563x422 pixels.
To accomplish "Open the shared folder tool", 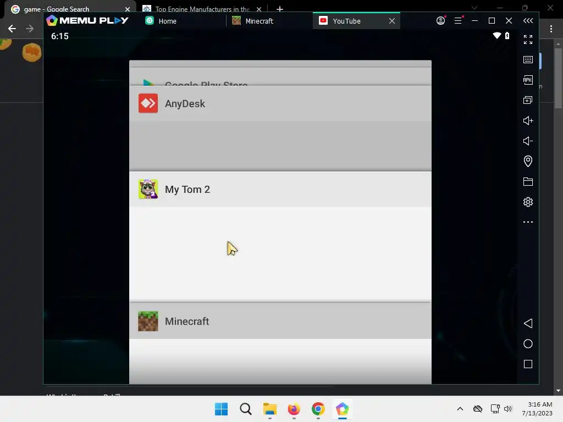I will coord(528,181).
